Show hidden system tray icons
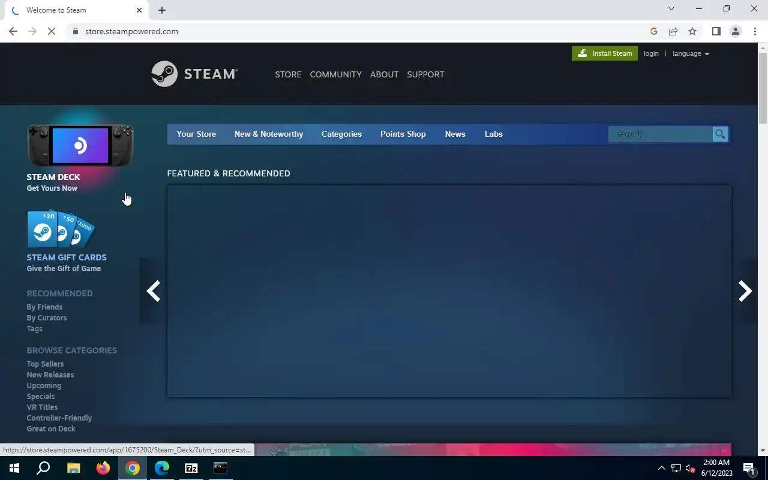This screenshot has height=480, width=768. click(x=662, y=468)
